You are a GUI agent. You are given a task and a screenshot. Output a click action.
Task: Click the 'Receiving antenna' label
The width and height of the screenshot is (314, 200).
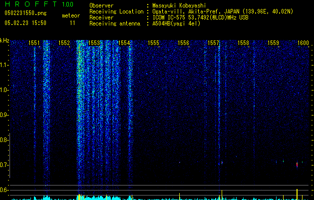tap(115, 23)
